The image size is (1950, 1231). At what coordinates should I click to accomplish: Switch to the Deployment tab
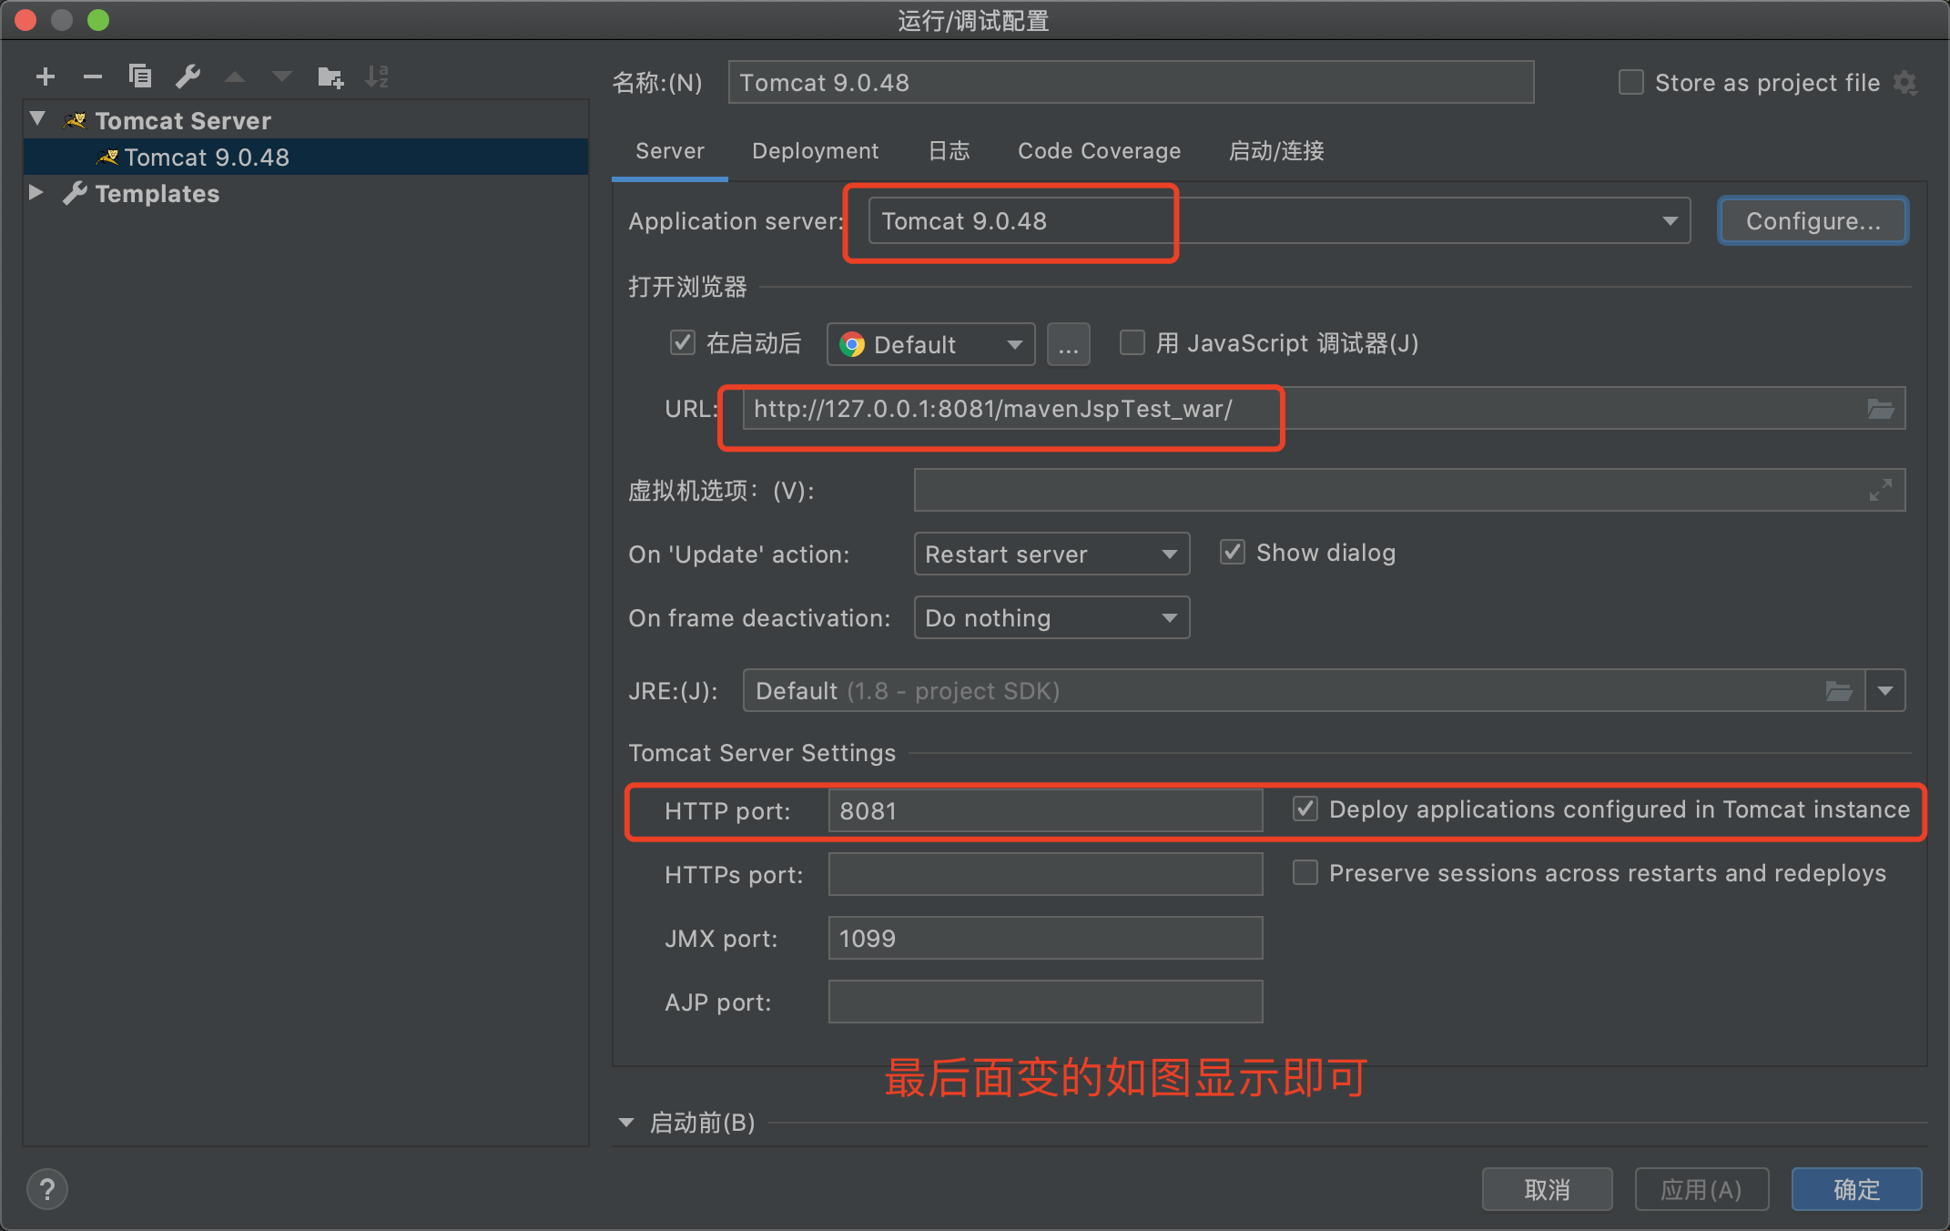tap(816, 151)
